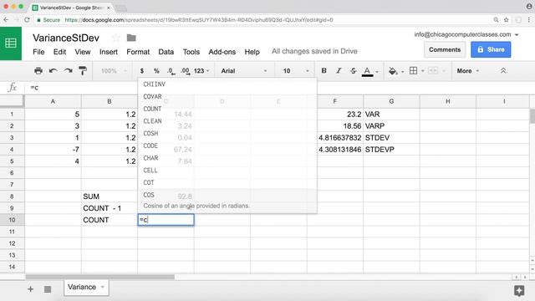This screenshot has height=301, width=535.
Task: Open the Tools menu
Action: (191, 52)
